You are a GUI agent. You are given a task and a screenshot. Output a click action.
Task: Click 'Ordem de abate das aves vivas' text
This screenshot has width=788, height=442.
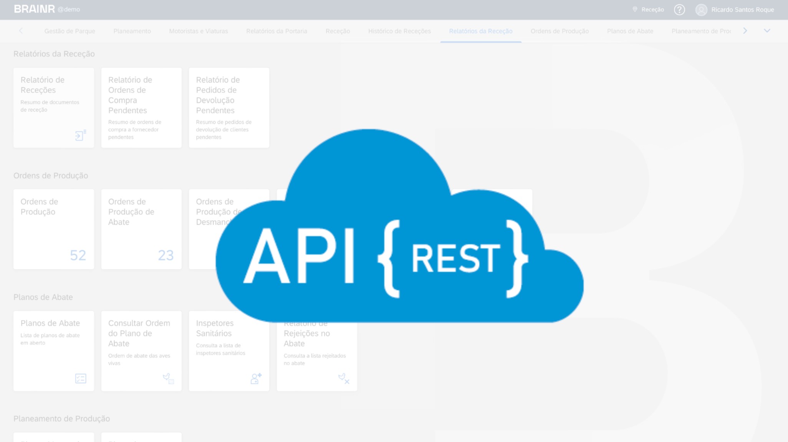coord(139,359)
